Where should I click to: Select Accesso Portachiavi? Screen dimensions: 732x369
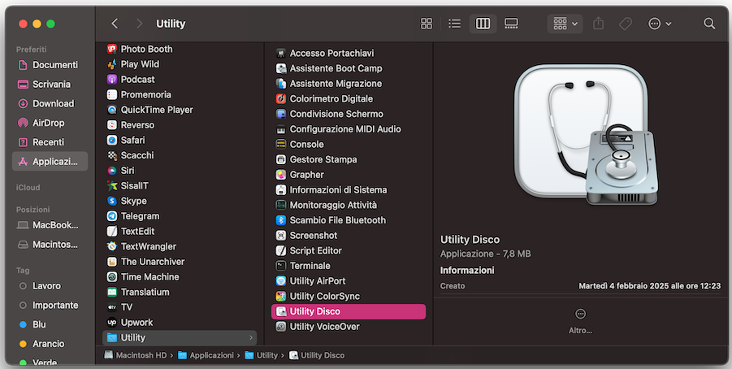click(x=349, y=54)
